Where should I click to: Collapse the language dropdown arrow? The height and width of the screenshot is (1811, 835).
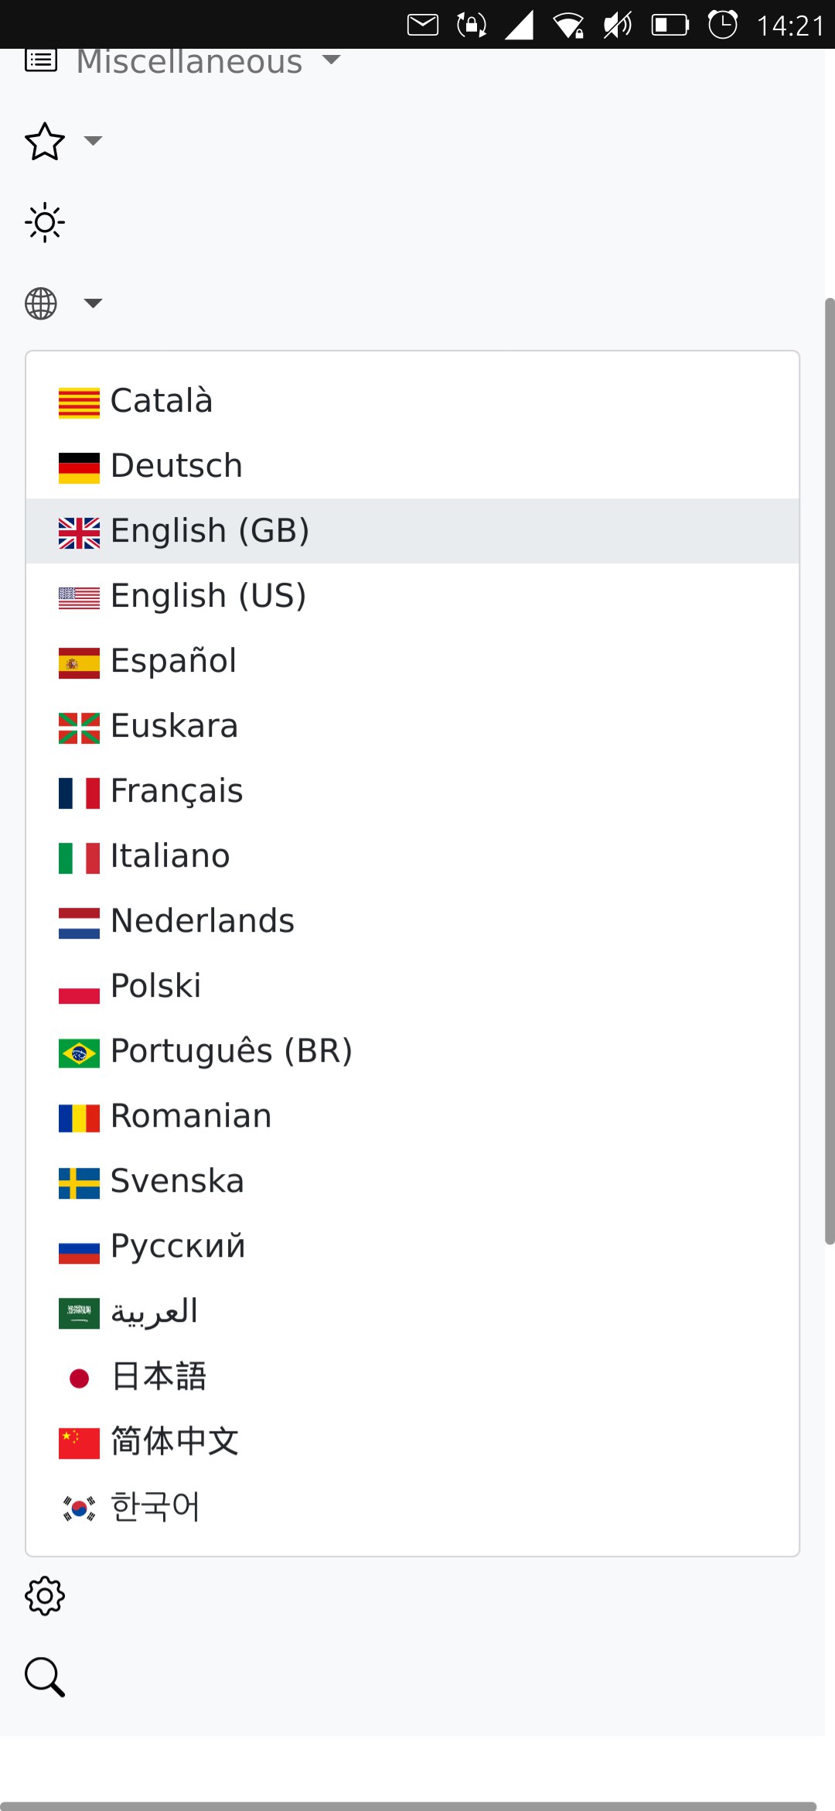[x=94, y=303]
